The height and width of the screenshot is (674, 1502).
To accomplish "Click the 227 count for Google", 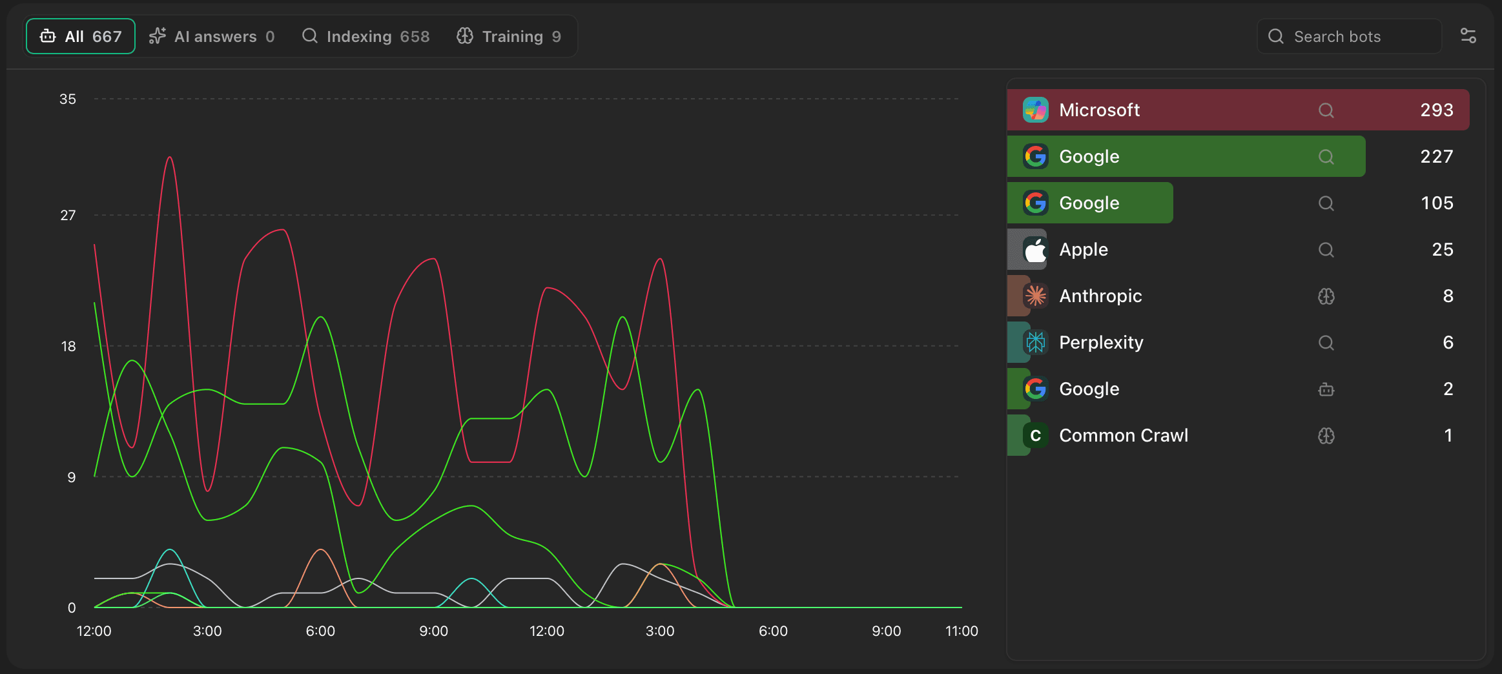I will coord(1437,156).
